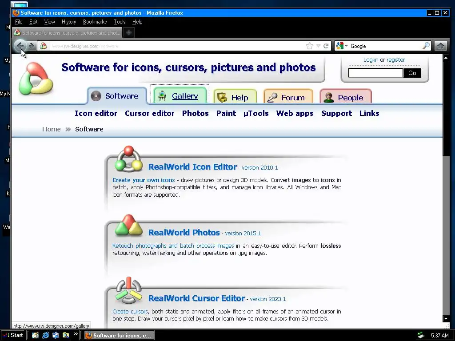
Task: Open the Firefox Home page button
Action: 440,46
